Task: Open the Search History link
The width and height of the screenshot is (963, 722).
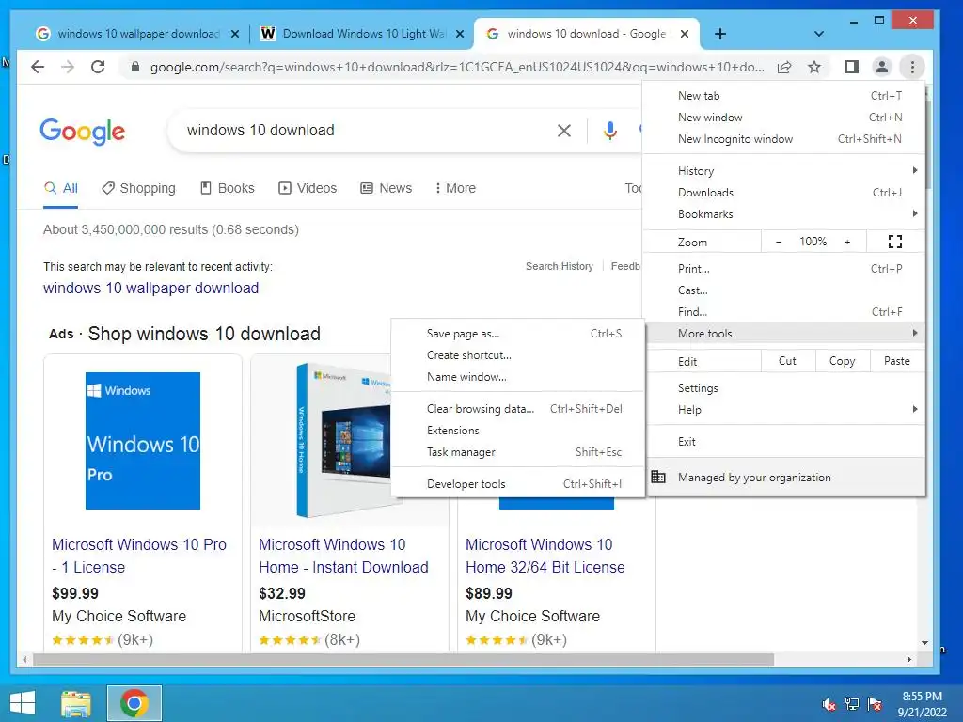Action: point(560,266)
